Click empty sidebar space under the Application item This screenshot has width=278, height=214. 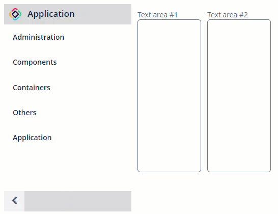pos(68,166)
